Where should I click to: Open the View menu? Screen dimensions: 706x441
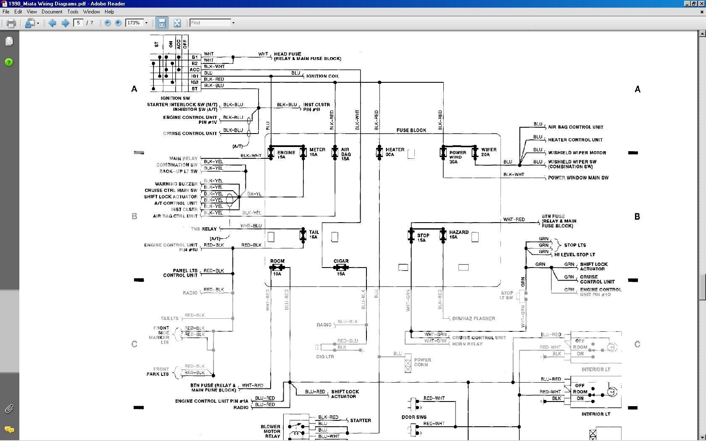(32, 12)
